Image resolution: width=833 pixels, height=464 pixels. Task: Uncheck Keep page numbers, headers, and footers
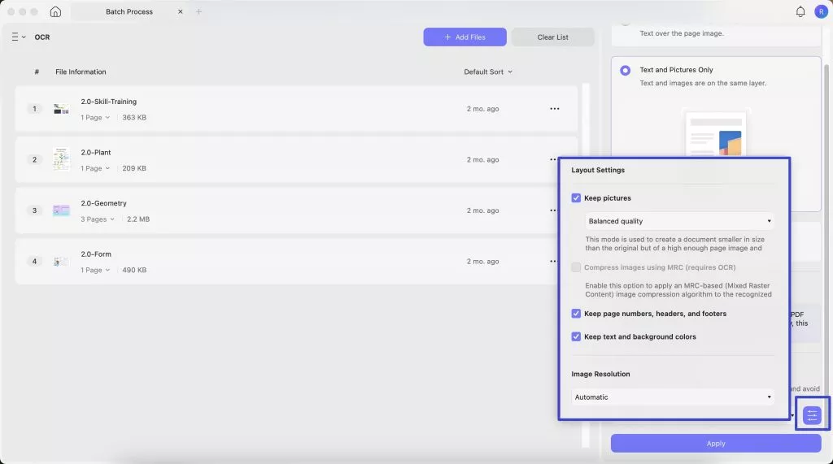pos(576,314)
